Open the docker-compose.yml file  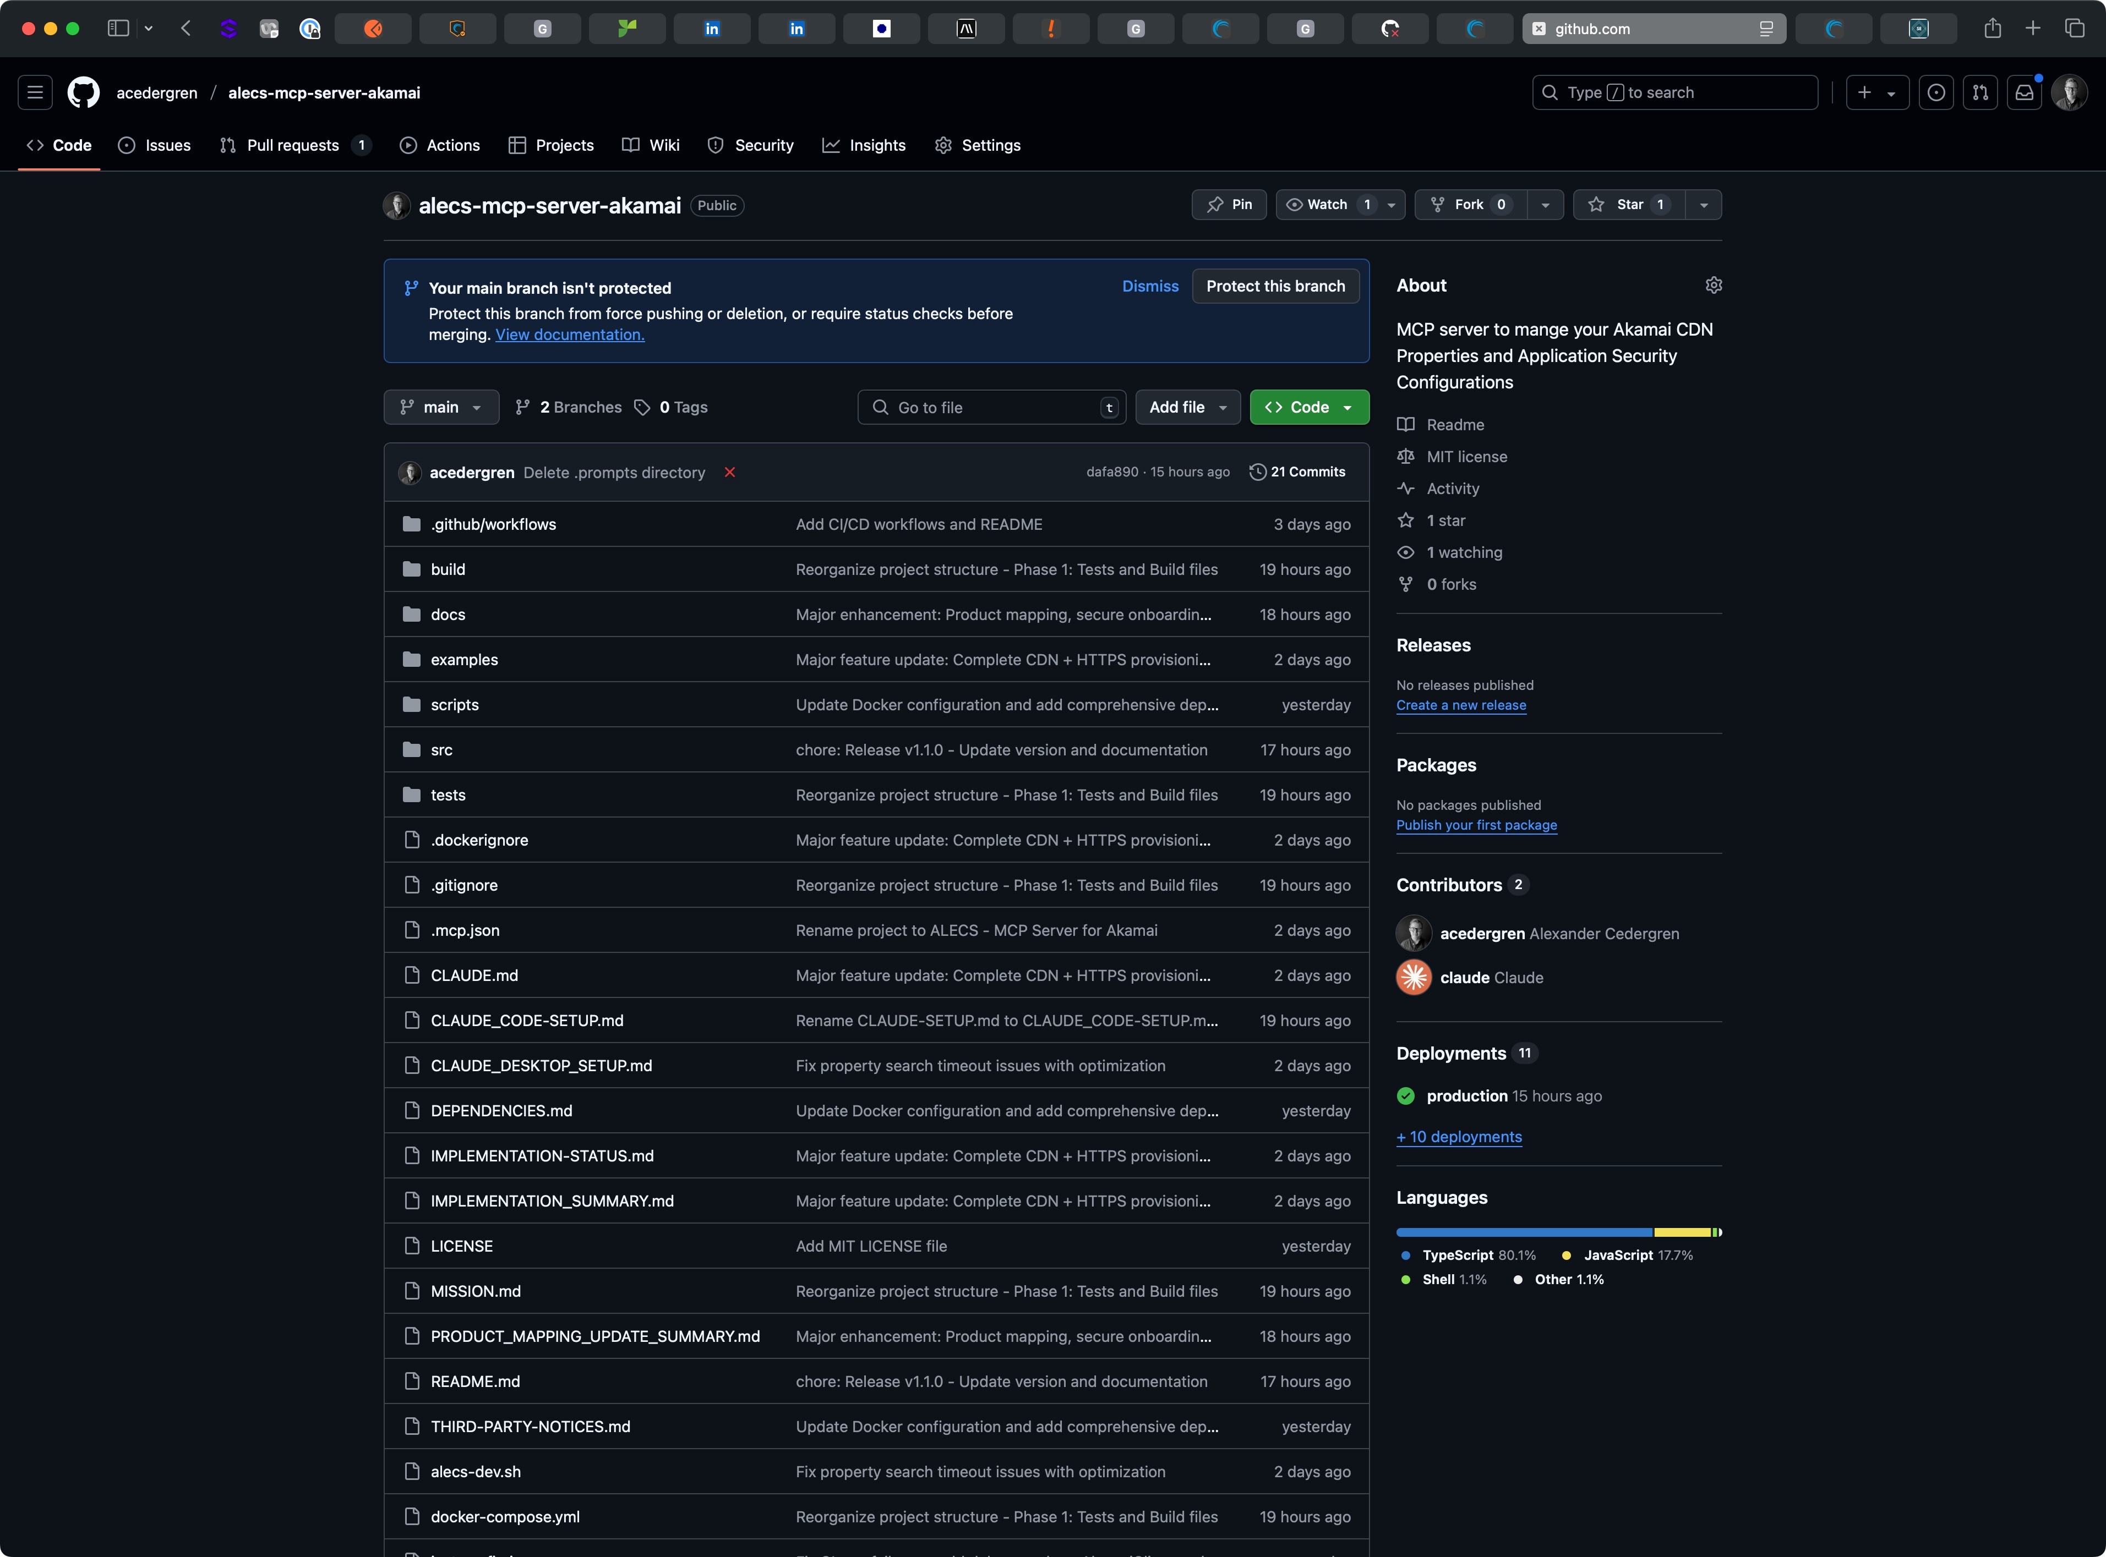(x=505, y=1516)
